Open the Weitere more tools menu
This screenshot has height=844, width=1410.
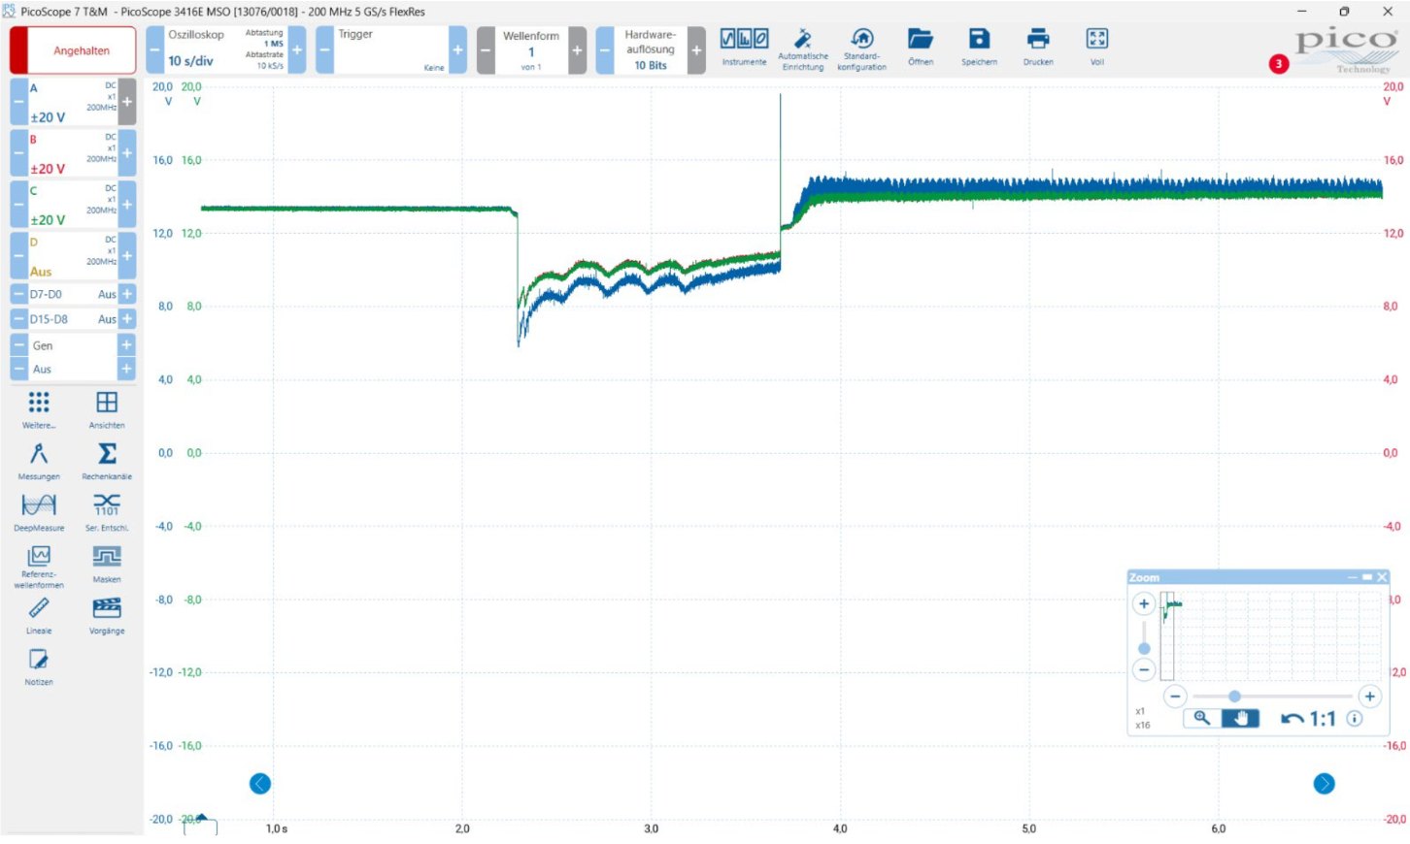[x=39, y=409]
